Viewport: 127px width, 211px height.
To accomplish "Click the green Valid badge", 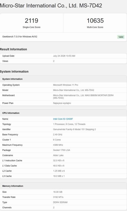I will tap(121, 37).
